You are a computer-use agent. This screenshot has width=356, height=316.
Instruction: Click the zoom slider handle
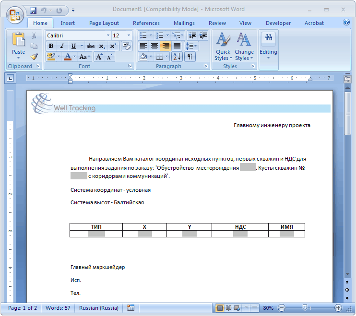point(305,308)
